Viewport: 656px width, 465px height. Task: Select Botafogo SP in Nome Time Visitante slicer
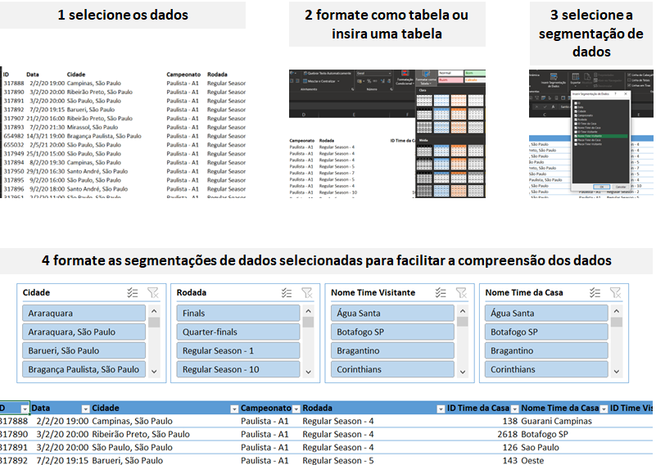click(392, 332)
